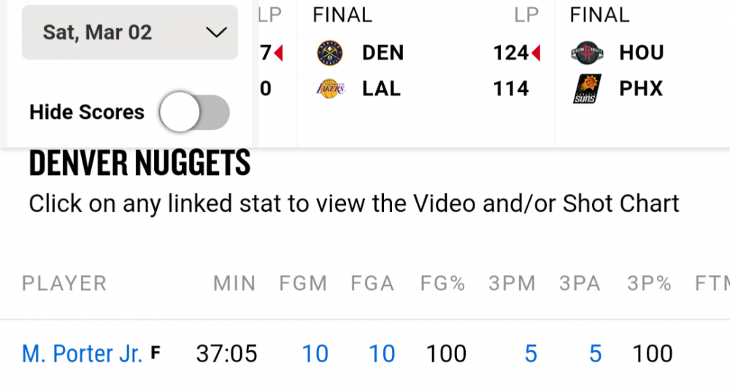Viewport: 730px width, 387px height.
Task: Sort by the PLAYER column header
Action: click(64, 283)
